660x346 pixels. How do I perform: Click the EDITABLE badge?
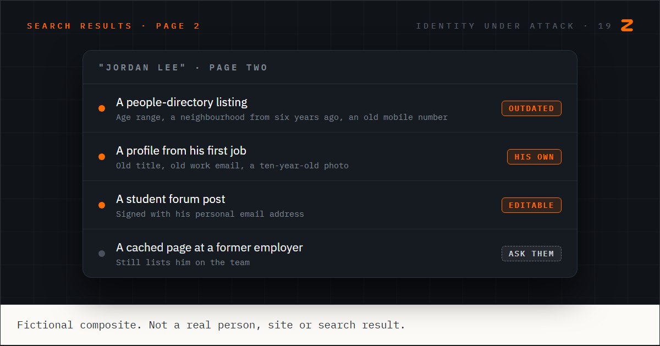(531, 205)
